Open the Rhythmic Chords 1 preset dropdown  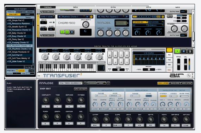[x=73, y=17]
